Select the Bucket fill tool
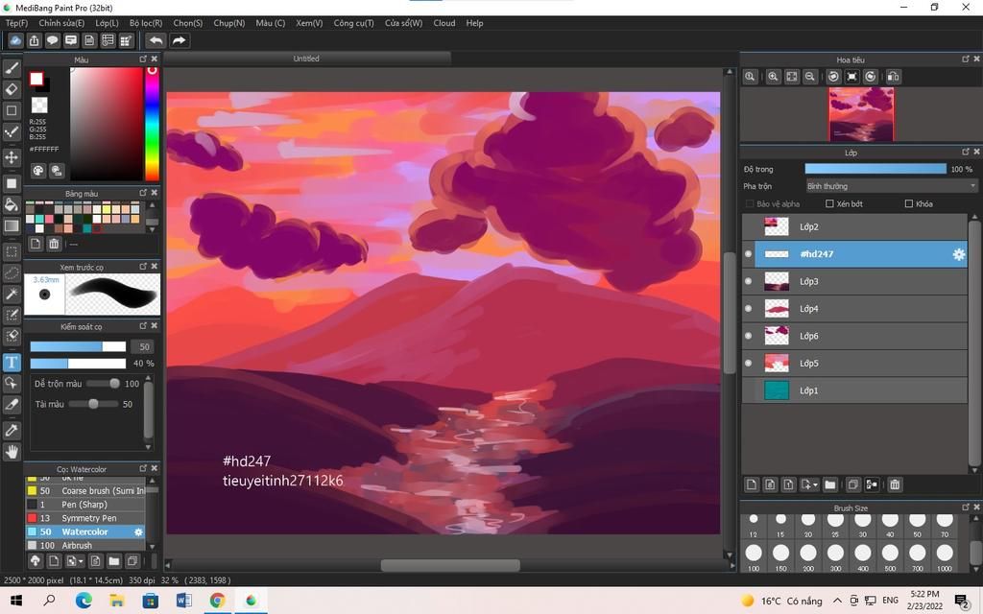983x614 pixels. (12, 204)
